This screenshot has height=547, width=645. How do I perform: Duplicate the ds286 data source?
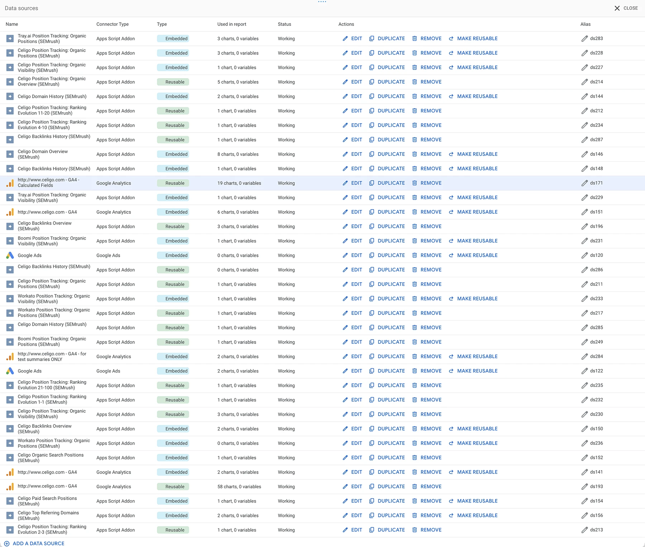pos(387,270)
